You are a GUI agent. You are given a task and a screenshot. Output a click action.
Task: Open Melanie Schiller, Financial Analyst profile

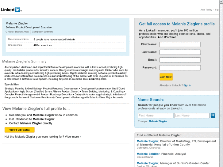pos(148,154)
